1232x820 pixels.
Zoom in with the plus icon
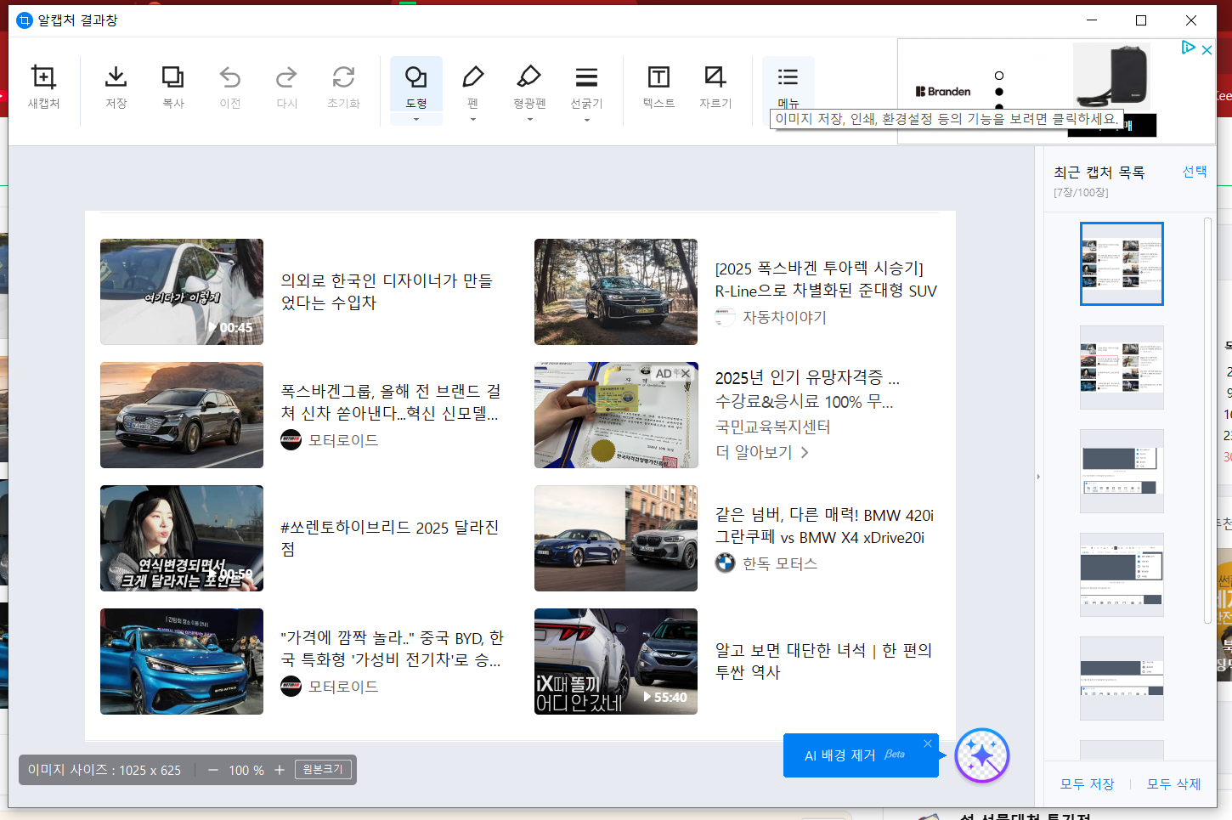279,770
